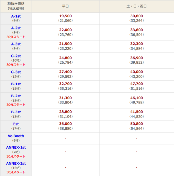Image resolution: width=174 pixels, height=176 pixels.
Task: Click the B-1st weekday price 32,700
Action: [x=65, y=84]
